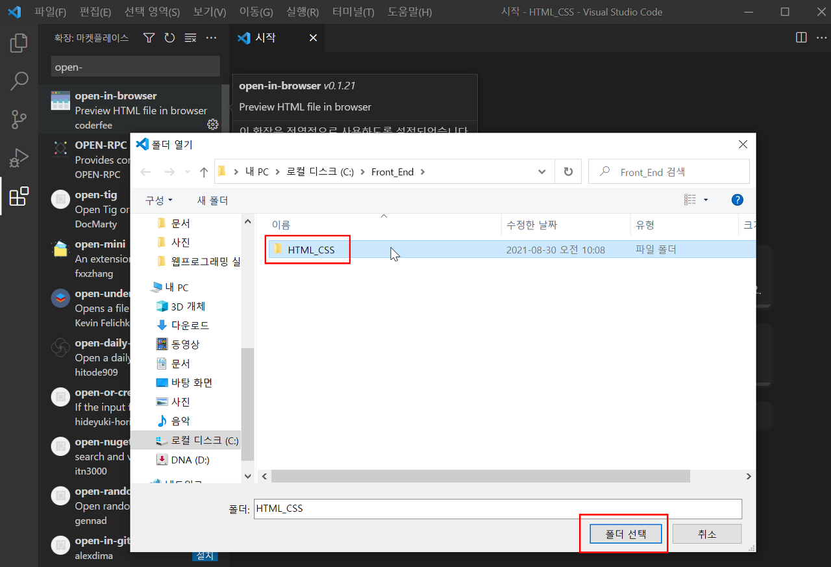Refresh the folder dialog address bar
Viewport: 831px width, 567px height.
point(568,172)
